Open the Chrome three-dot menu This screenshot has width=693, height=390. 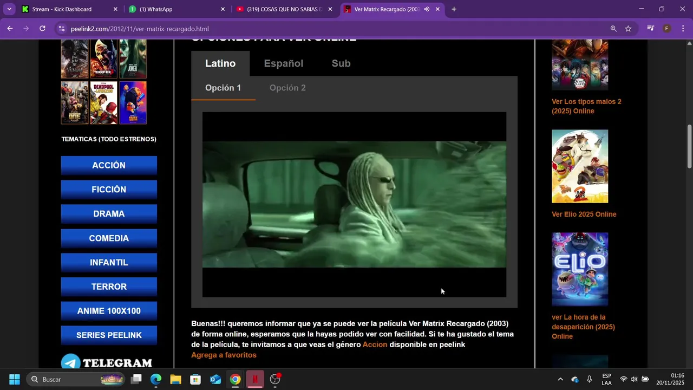(x=683, y=29)
